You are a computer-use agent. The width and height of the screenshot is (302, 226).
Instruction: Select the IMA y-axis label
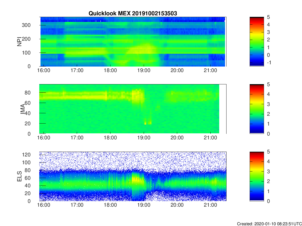coord(23,109)
